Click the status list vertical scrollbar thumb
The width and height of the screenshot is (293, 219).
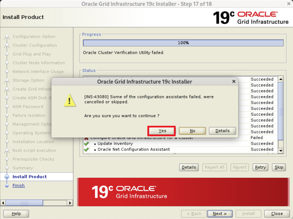point(281,111)
